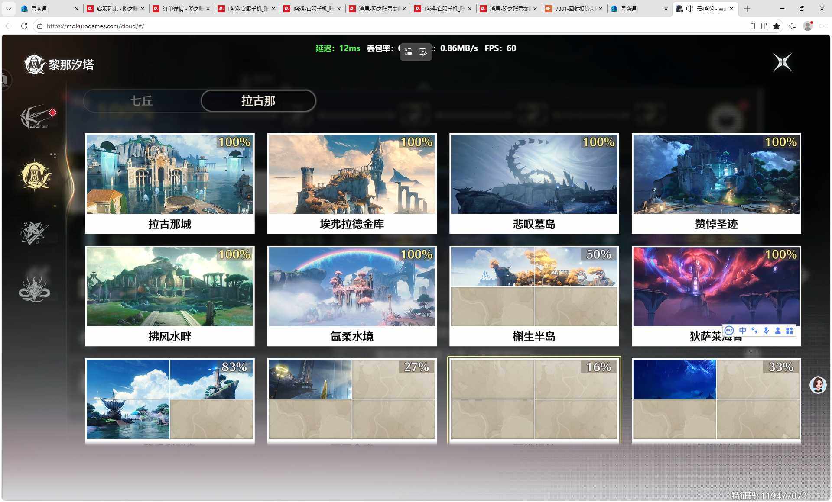Open the IME toolbox grid icon

[790, 331]
